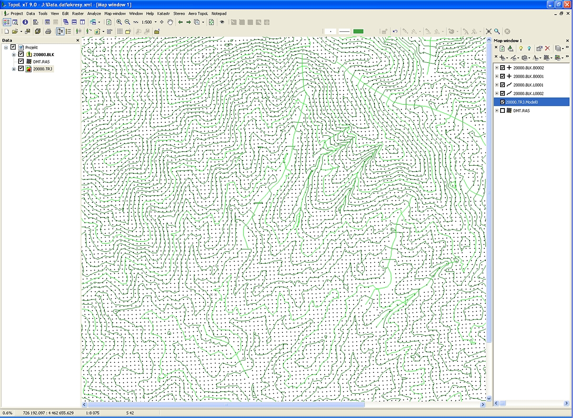Click the yellow light bulb icon
The width and height of the screenshot is (573, 418).
pos(521,49)
